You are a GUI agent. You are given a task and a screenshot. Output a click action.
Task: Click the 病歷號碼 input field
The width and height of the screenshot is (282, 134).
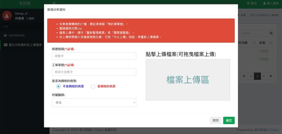coord(94,56)
